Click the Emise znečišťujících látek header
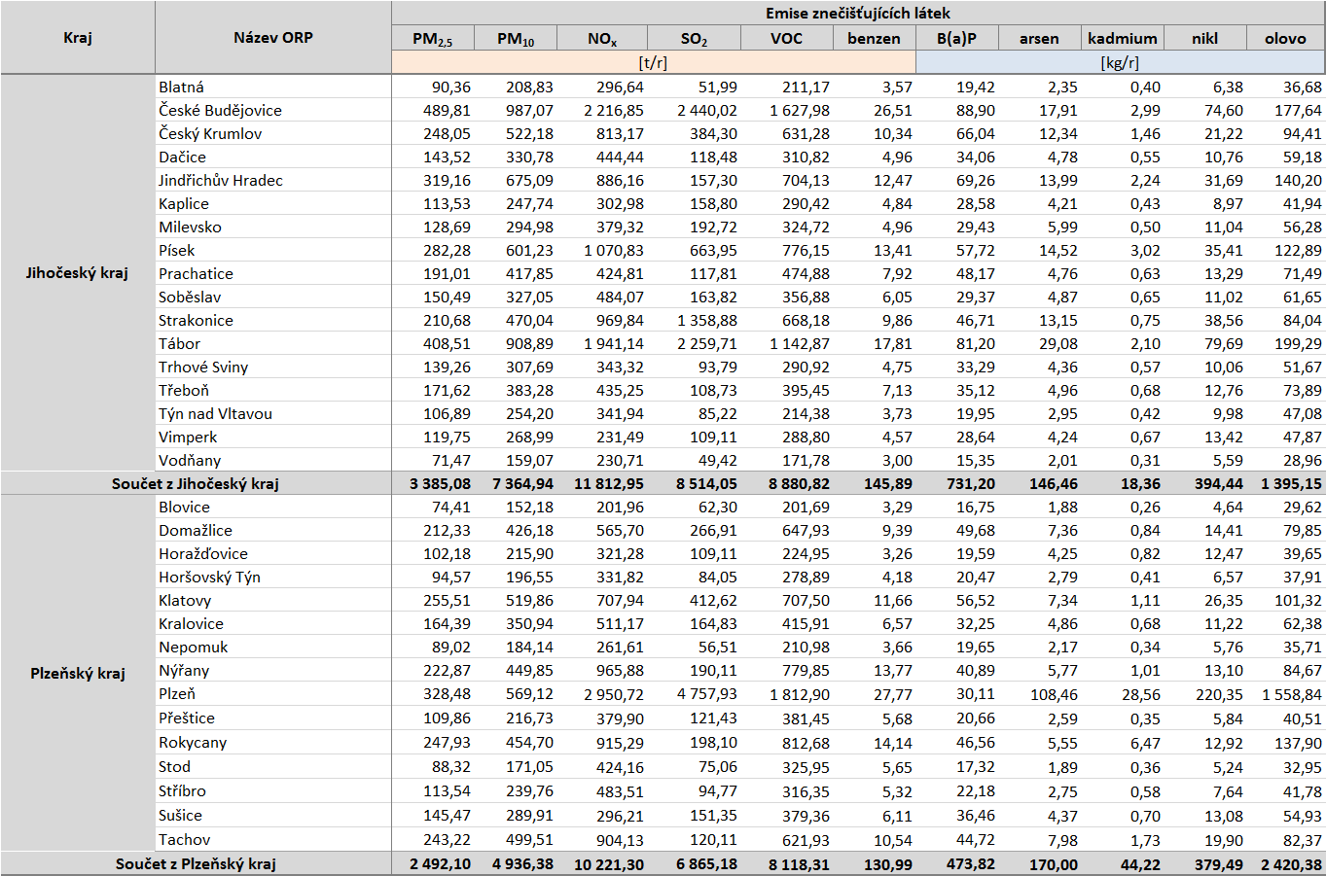The image size is (1326, 876). [x=858, y=14]
